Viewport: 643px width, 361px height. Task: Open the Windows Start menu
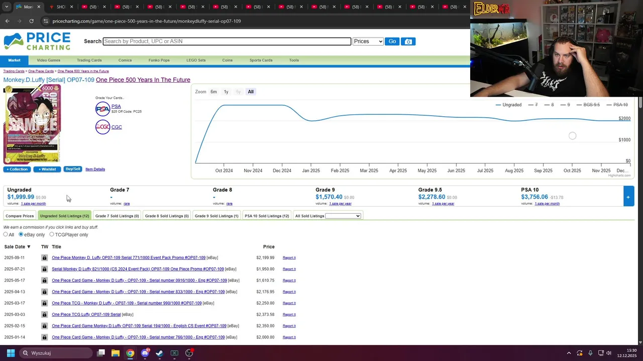[11, 353]
